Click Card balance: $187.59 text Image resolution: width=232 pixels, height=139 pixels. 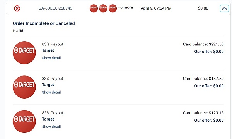[203, 79]
